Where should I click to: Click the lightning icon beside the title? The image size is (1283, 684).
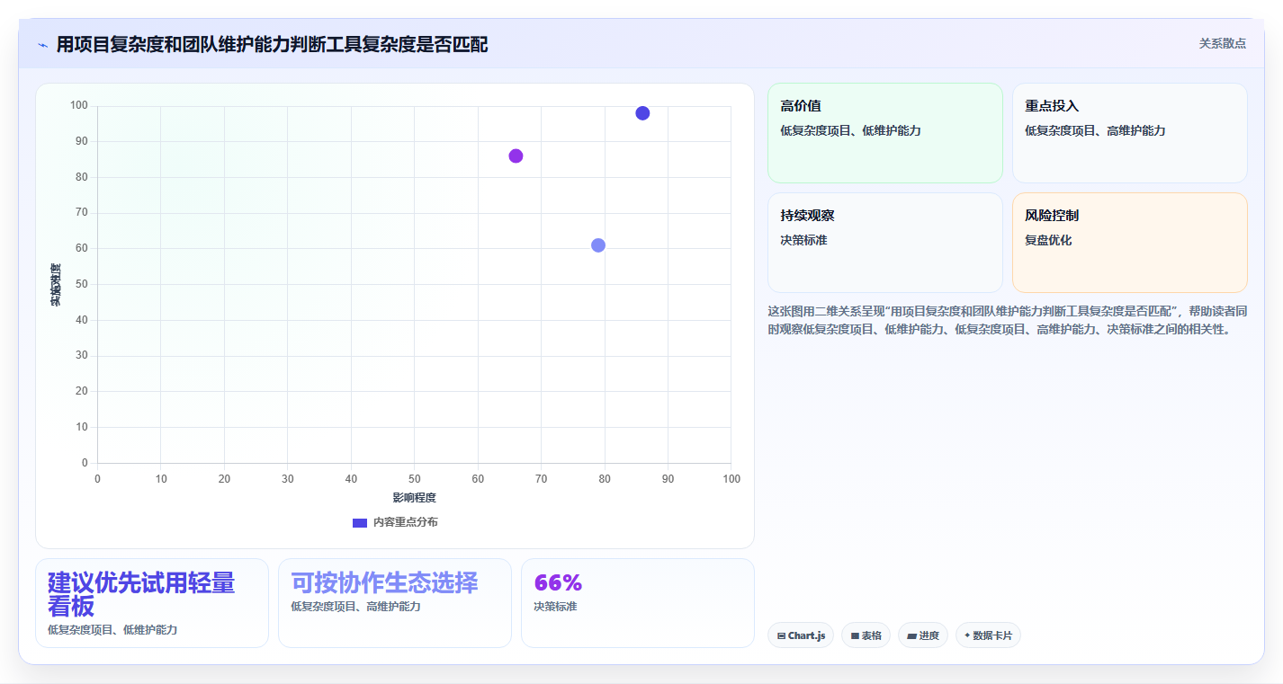click(x=42, y=44)
